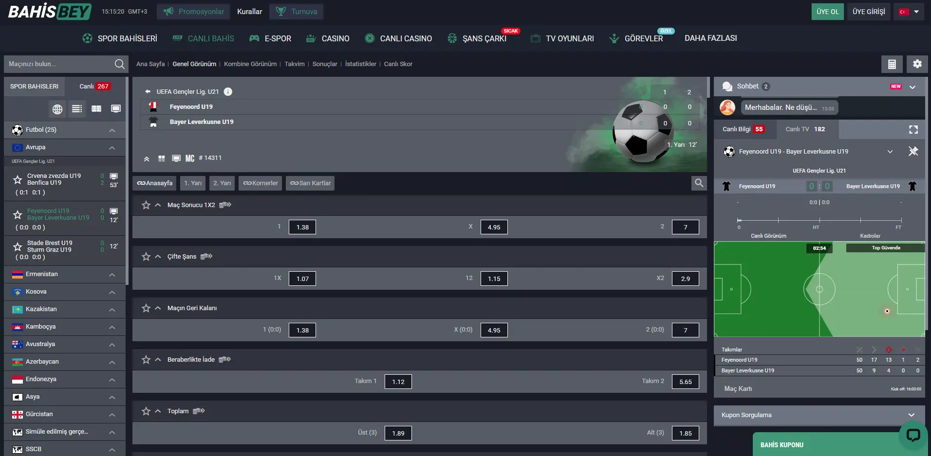Click the match timeline bar
Screen dimensions: 931x456
820,220
